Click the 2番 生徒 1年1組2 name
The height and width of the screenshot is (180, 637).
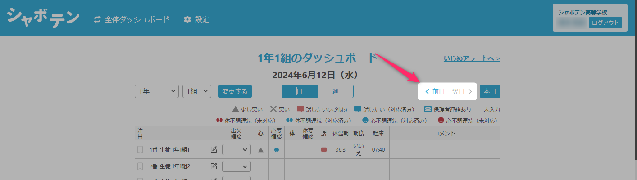[170, 166]
